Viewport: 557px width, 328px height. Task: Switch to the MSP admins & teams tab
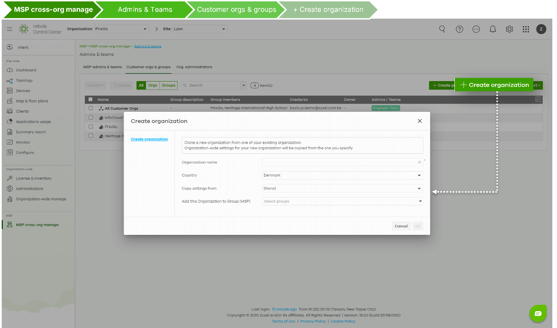(102, 67)
